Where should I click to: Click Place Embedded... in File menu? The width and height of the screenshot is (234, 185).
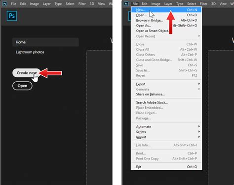(x=166, y=108)
